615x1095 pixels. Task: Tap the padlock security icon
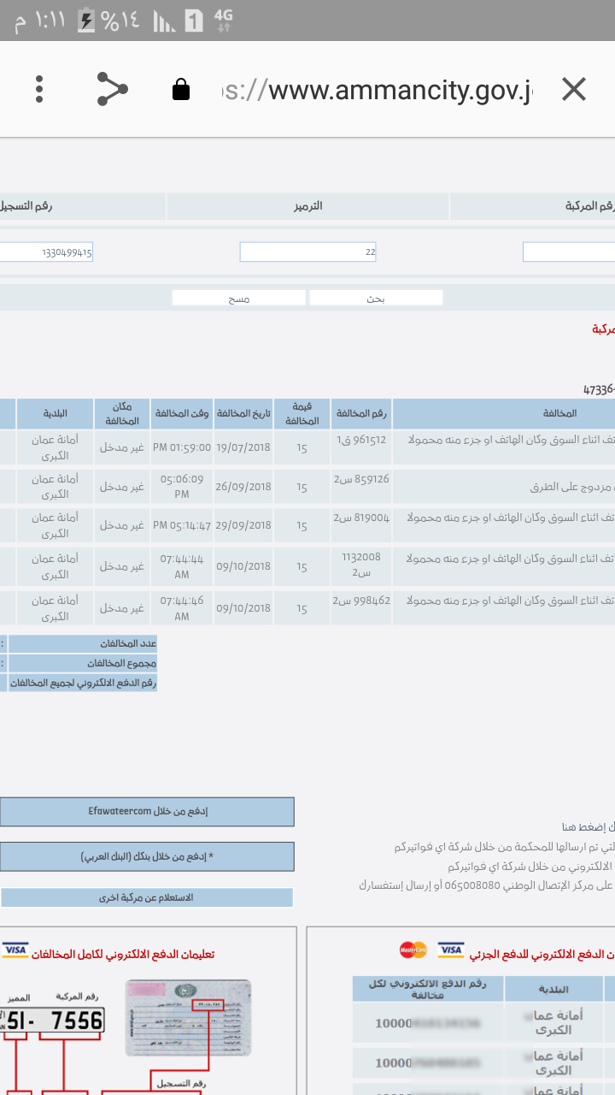click(x=180, y=89)
